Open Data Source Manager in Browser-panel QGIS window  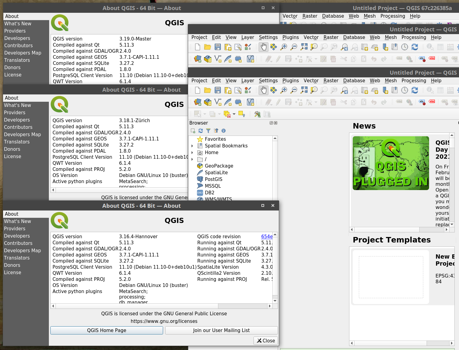point(198,102)
